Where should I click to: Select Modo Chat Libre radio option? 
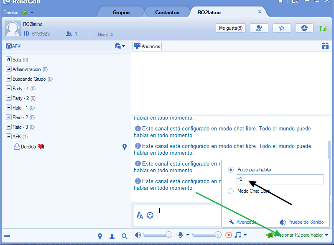pos(230,191)
